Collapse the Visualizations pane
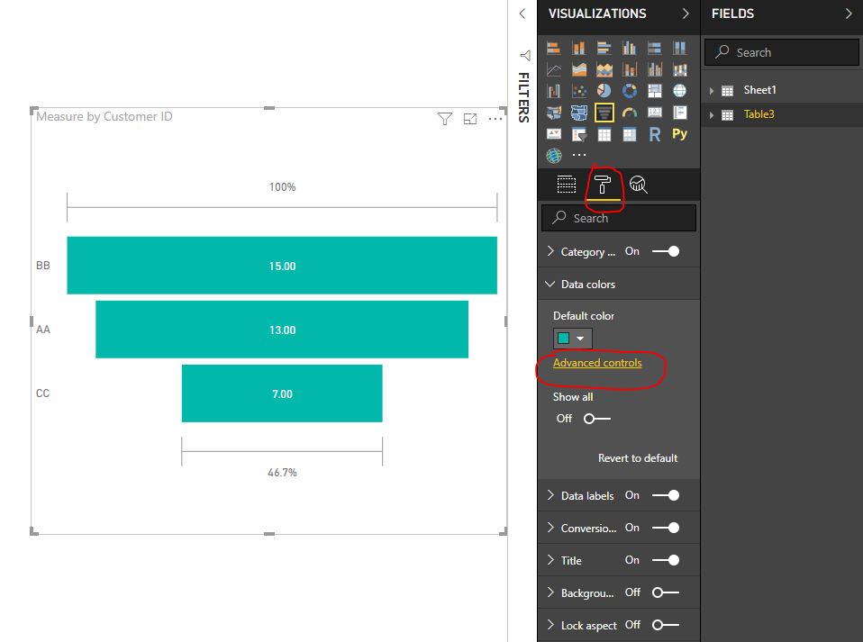The width and height of the screenshot is (863, 642). click(x=686, y=14)
